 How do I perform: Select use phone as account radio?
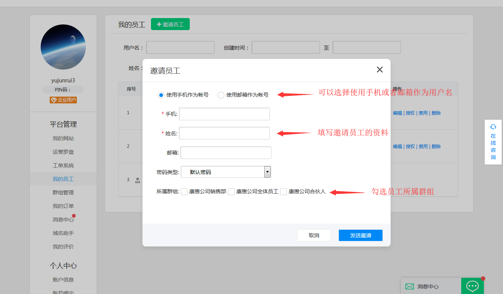pyautogui.click(x=161, y=95)
